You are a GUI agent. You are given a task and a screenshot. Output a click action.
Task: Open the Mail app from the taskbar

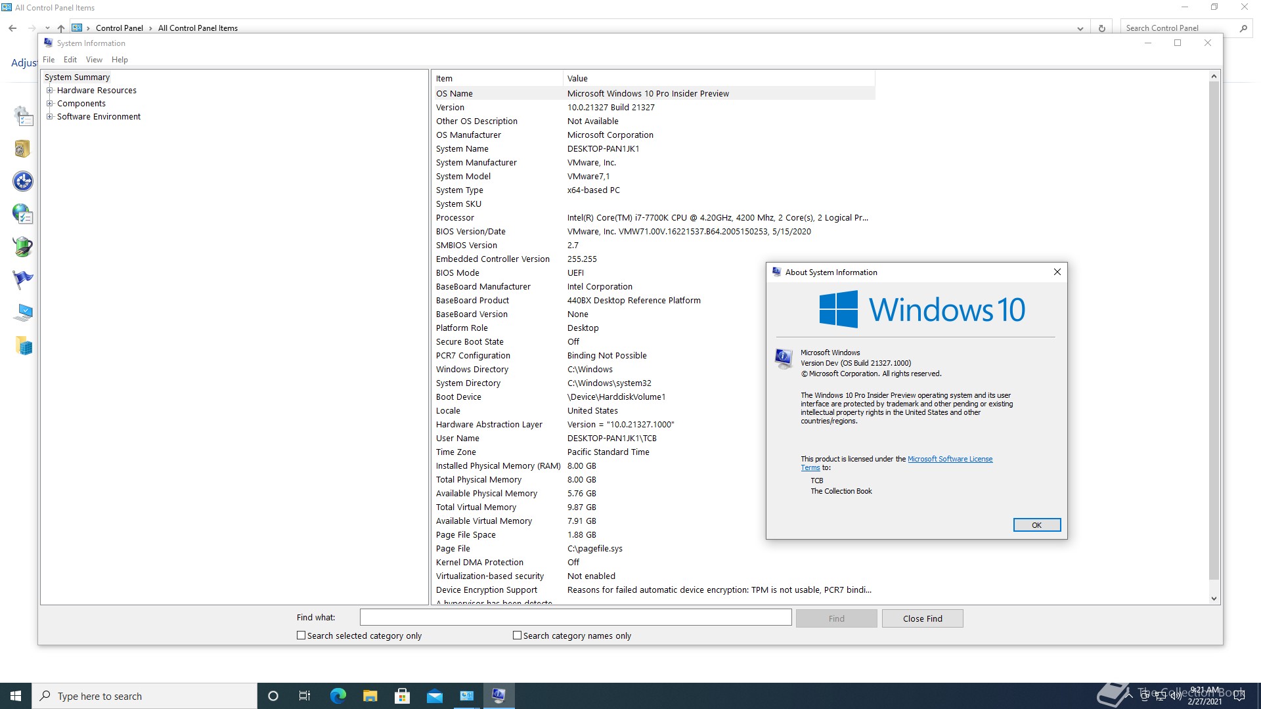(x=434, y=696)
